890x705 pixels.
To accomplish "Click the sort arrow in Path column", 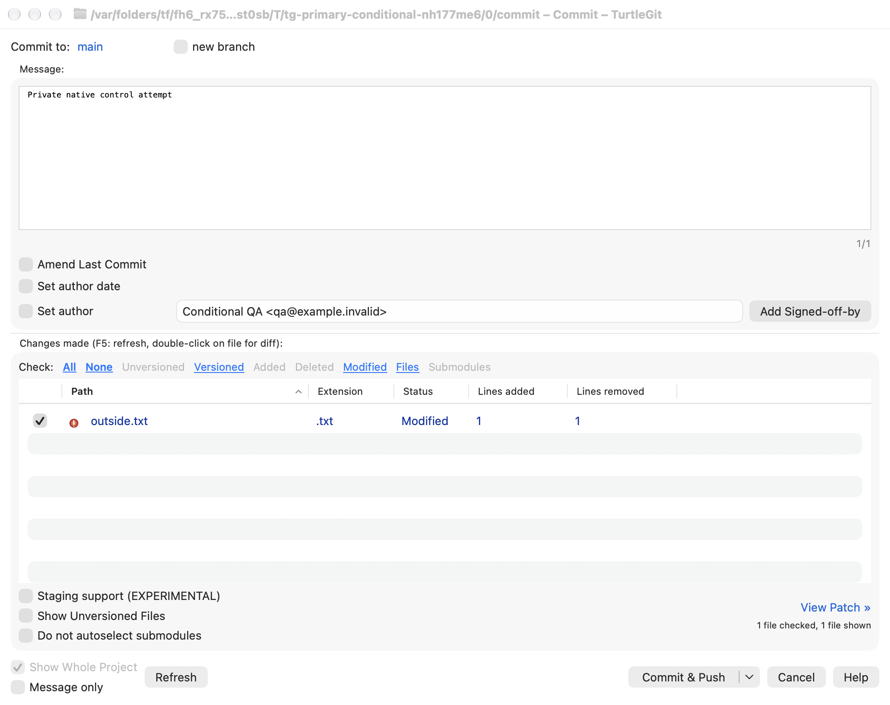I will point(299,392).
